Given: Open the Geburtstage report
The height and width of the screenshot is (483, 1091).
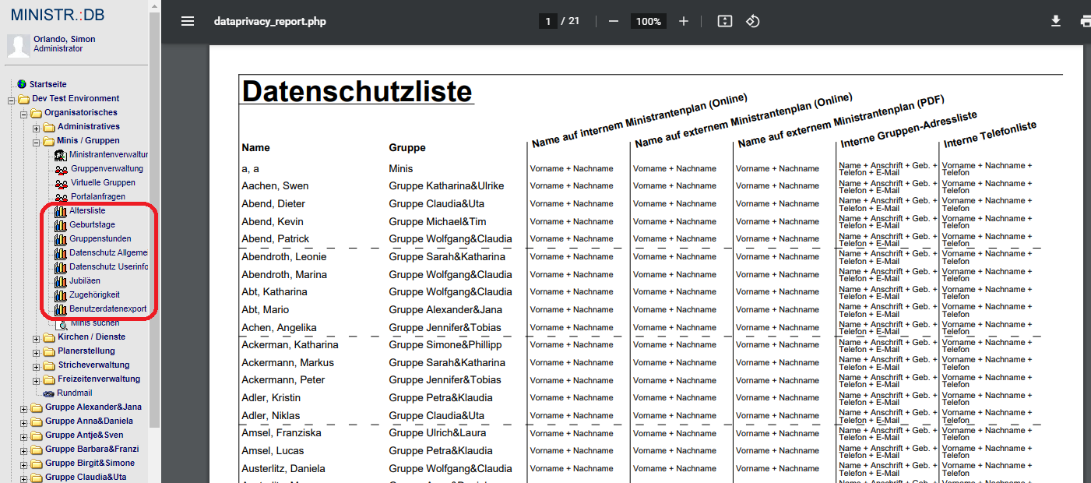Looking at the screenshot, I should pos(92,225).
